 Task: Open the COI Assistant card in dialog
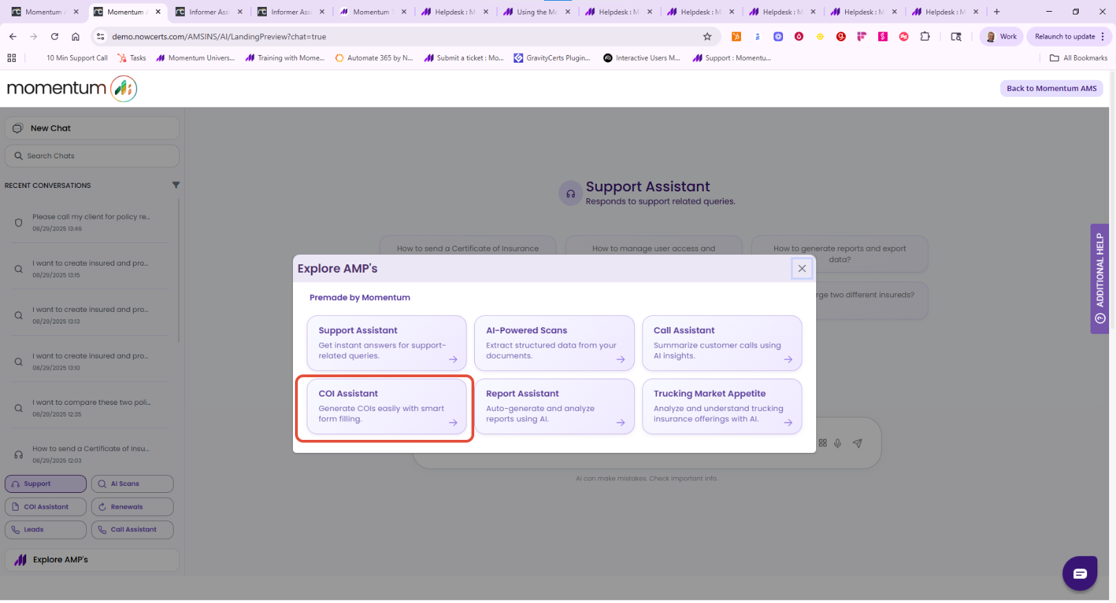click(386, 406)
